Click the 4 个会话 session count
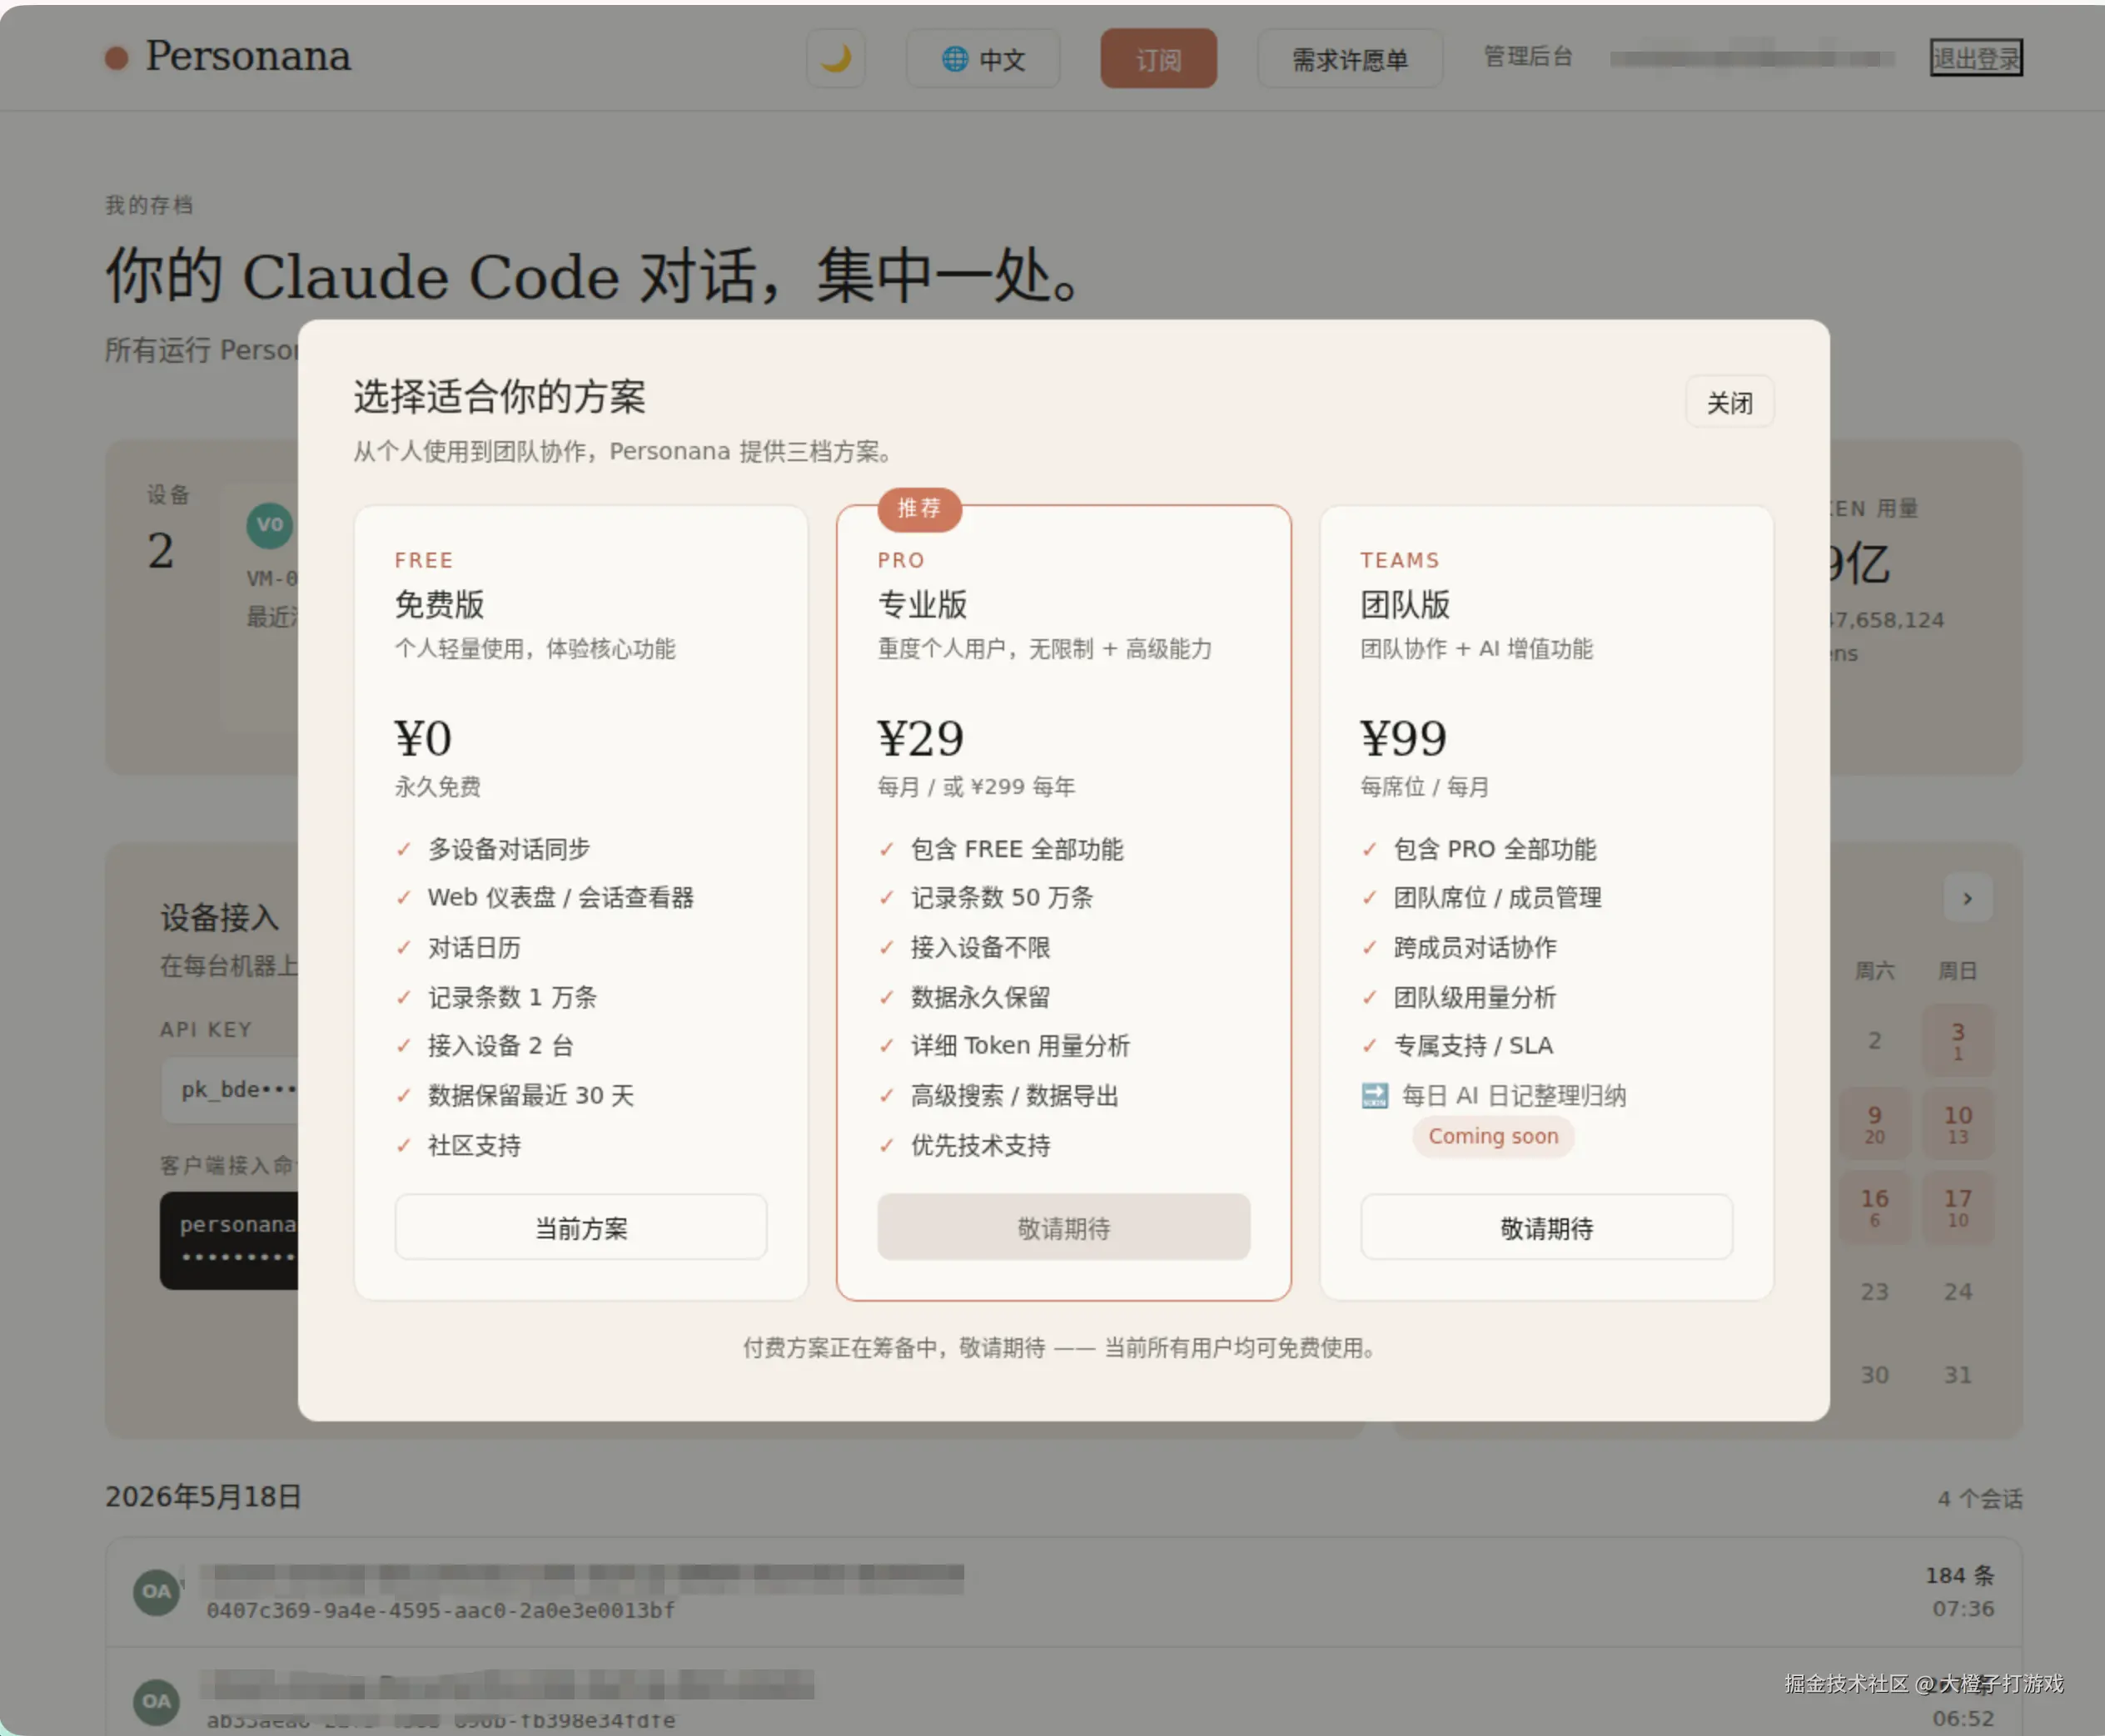Screen dimensions: 2105x1736 click(1980, 1498)
